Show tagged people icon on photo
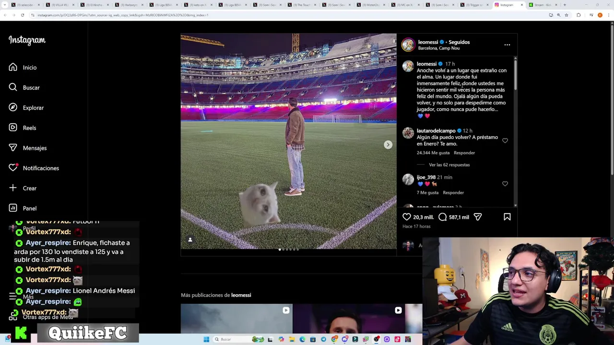 pos(190,240)
